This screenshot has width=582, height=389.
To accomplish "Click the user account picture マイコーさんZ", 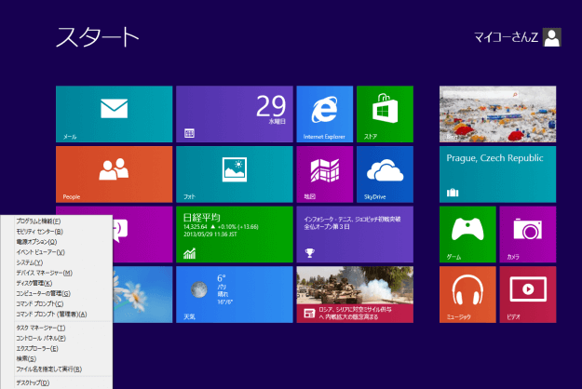I will coord(552,37).
